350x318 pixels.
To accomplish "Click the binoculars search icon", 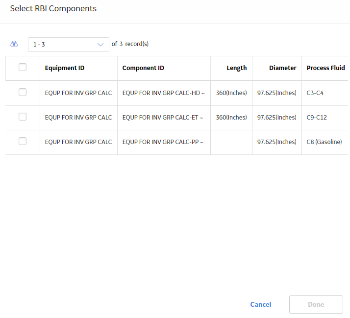I will [14, 44].
